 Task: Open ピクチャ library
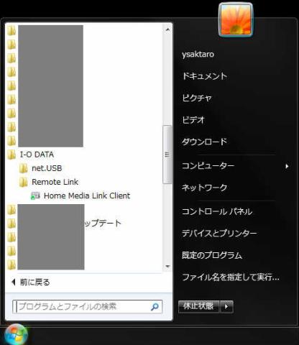tap(197, 98)
